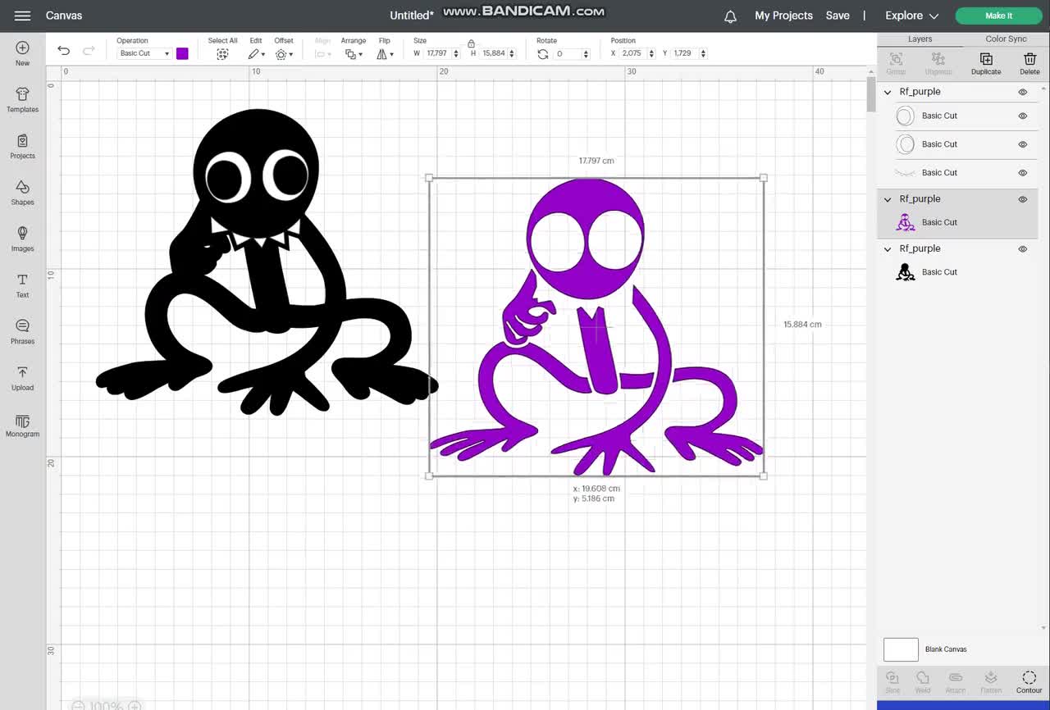This screenshot has width=1050, height=710.
Task: Click the zoom out button
Action: click(x=78, y=706)
